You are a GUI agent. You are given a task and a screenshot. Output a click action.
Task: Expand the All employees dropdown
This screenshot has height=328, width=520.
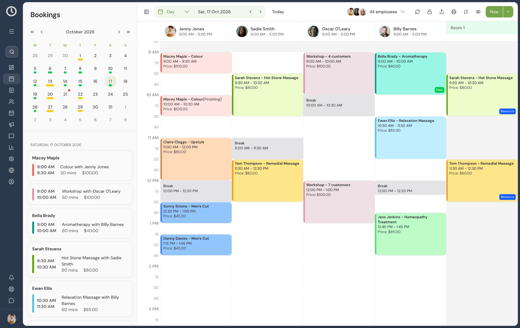coord(376,12)
